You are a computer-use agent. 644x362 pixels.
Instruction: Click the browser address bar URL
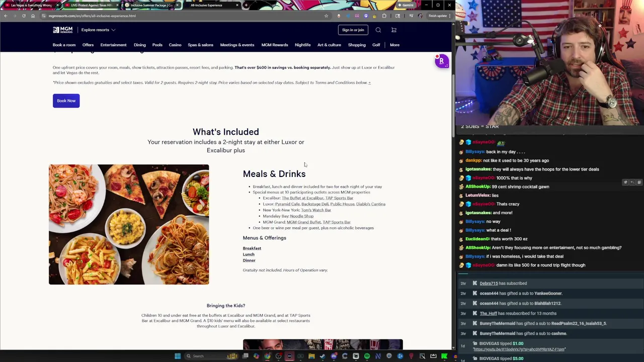[92, 16]
